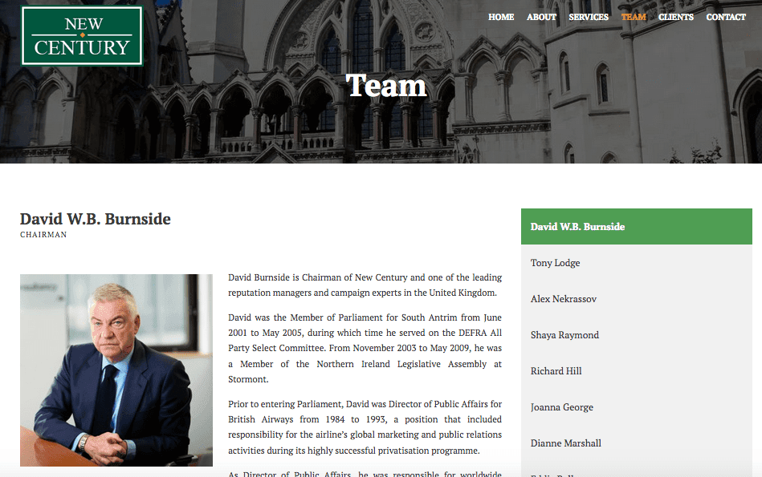Viewport: 762px width, 477px height.
Task: Open the ABOUT navigation item
Action: (541, 17)
